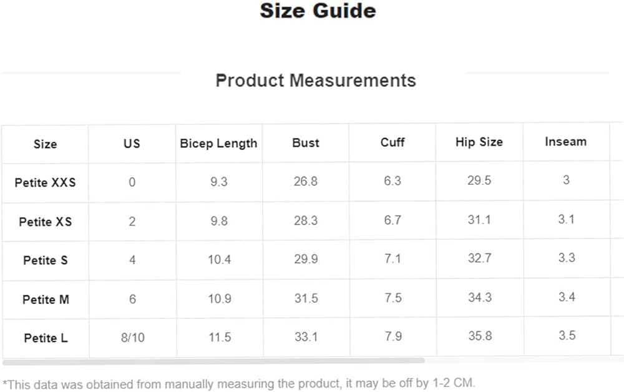Click the horizontal scrollbar under the table
The height and width of the screenshot is (392, 624).
(x=213, y=361)
